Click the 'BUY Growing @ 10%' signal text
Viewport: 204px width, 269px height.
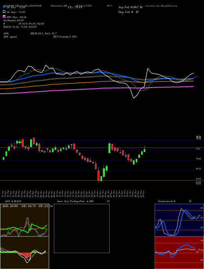pyautogui.click(x=65, y=37)
